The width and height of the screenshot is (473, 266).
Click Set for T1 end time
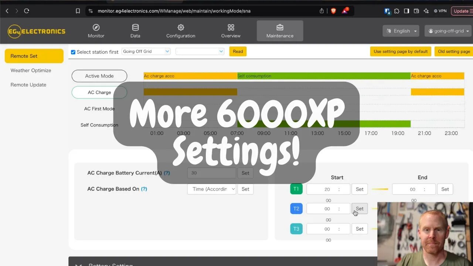point(445,189)
